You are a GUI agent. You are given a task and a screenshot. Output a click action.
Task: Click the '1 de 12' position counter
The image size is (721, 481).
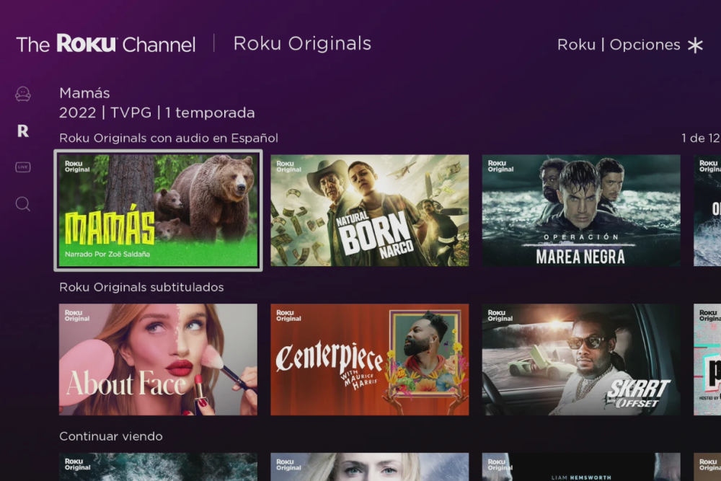700,138
